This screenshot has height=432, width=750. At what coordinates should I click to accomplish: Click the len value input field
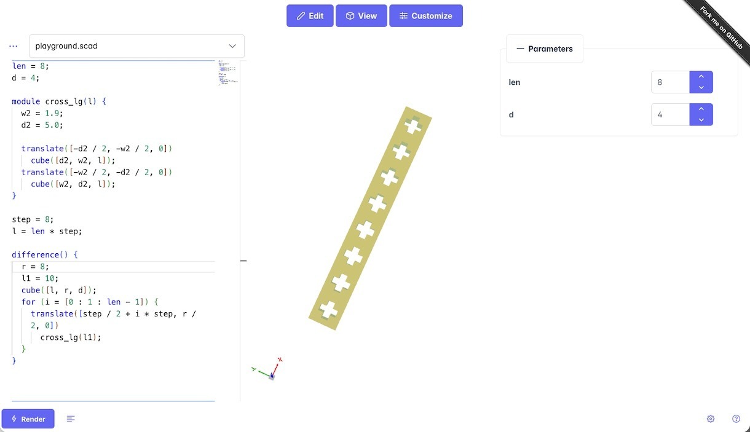(670, 82)
